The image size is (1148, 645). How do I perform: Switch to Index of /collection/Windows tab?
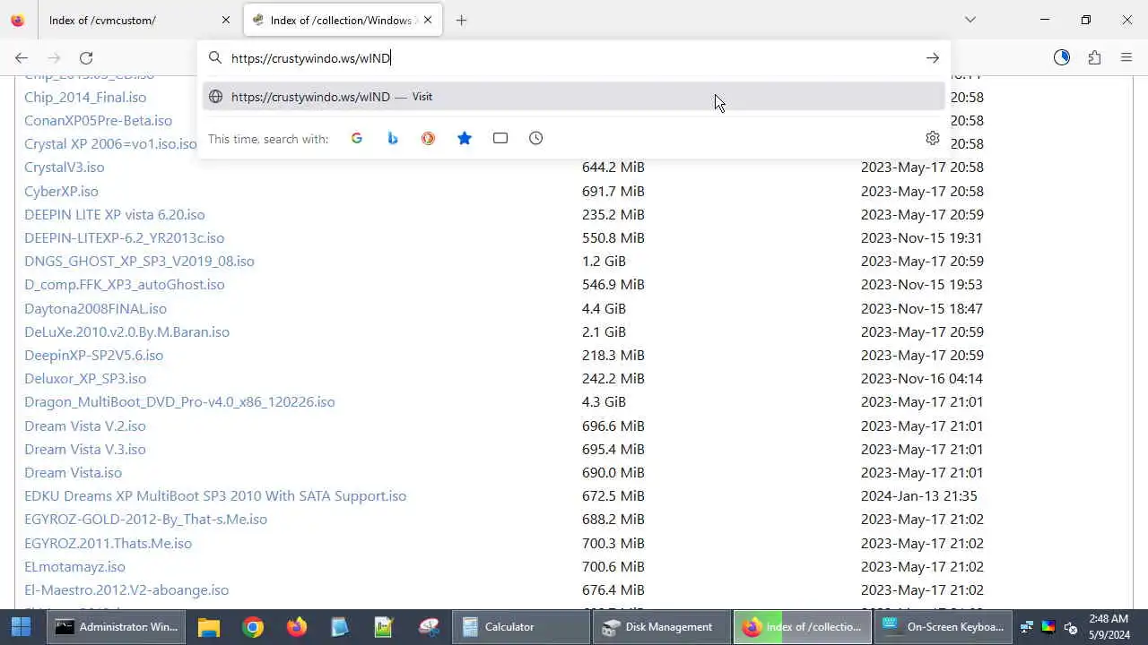343,20
